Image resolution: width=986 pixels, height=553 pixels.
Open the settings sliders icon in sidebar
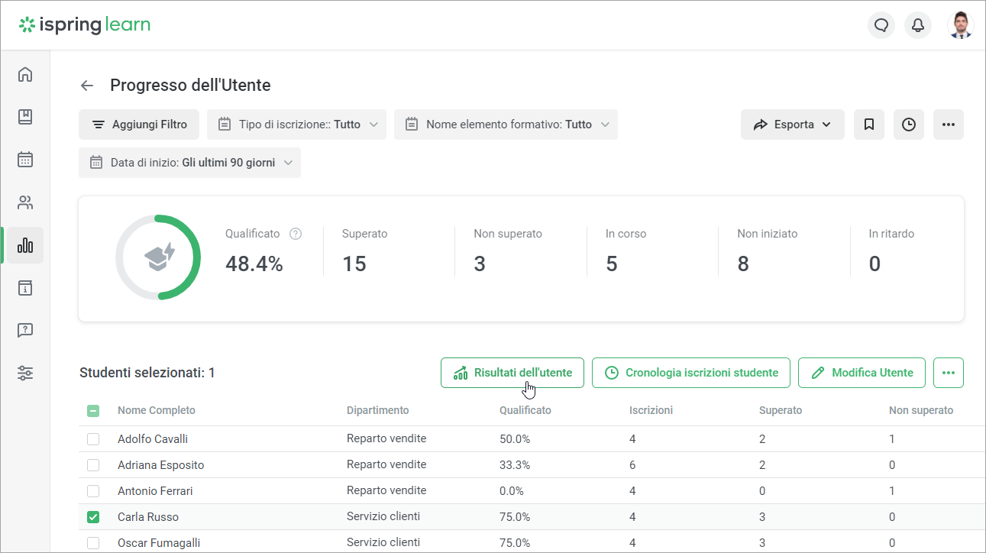pyautogui.click(x=25, y=374)
